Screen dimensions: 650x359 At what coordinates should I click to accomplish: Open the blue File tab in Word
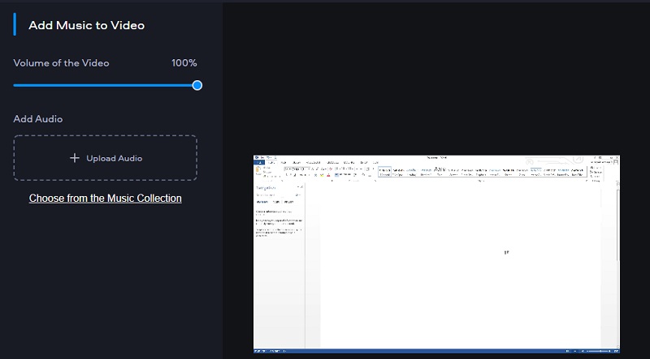coord(258,162)
